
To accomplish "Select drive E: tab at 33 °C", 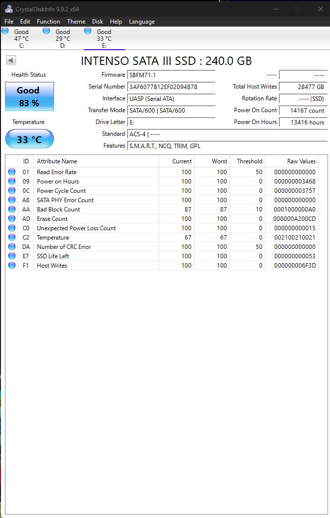I will pos(104,38).
